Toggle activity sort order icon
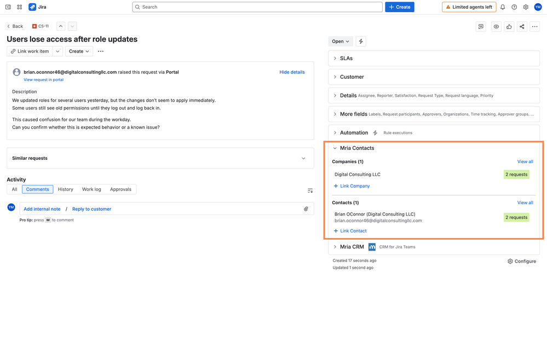 [310, 190]
